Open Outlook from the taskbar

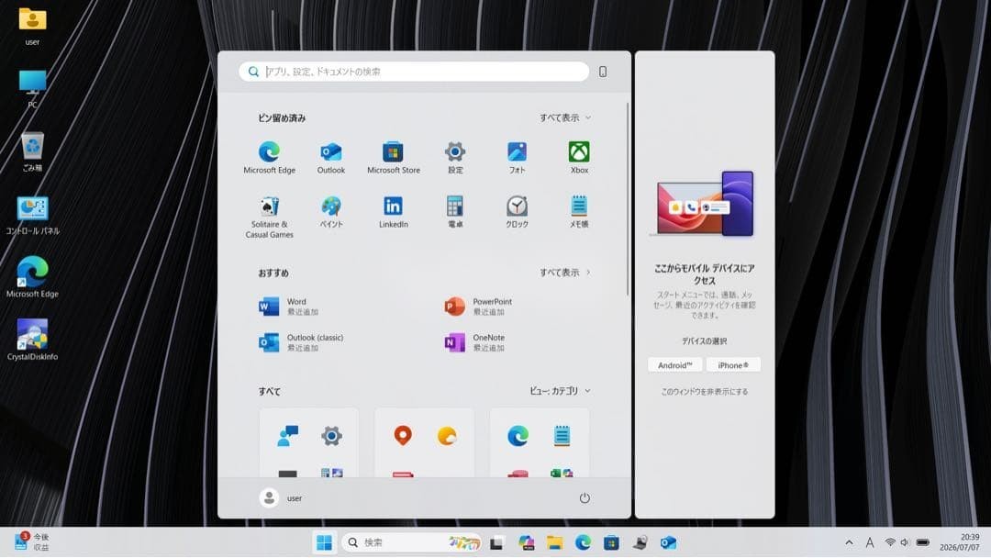[668, 542]
